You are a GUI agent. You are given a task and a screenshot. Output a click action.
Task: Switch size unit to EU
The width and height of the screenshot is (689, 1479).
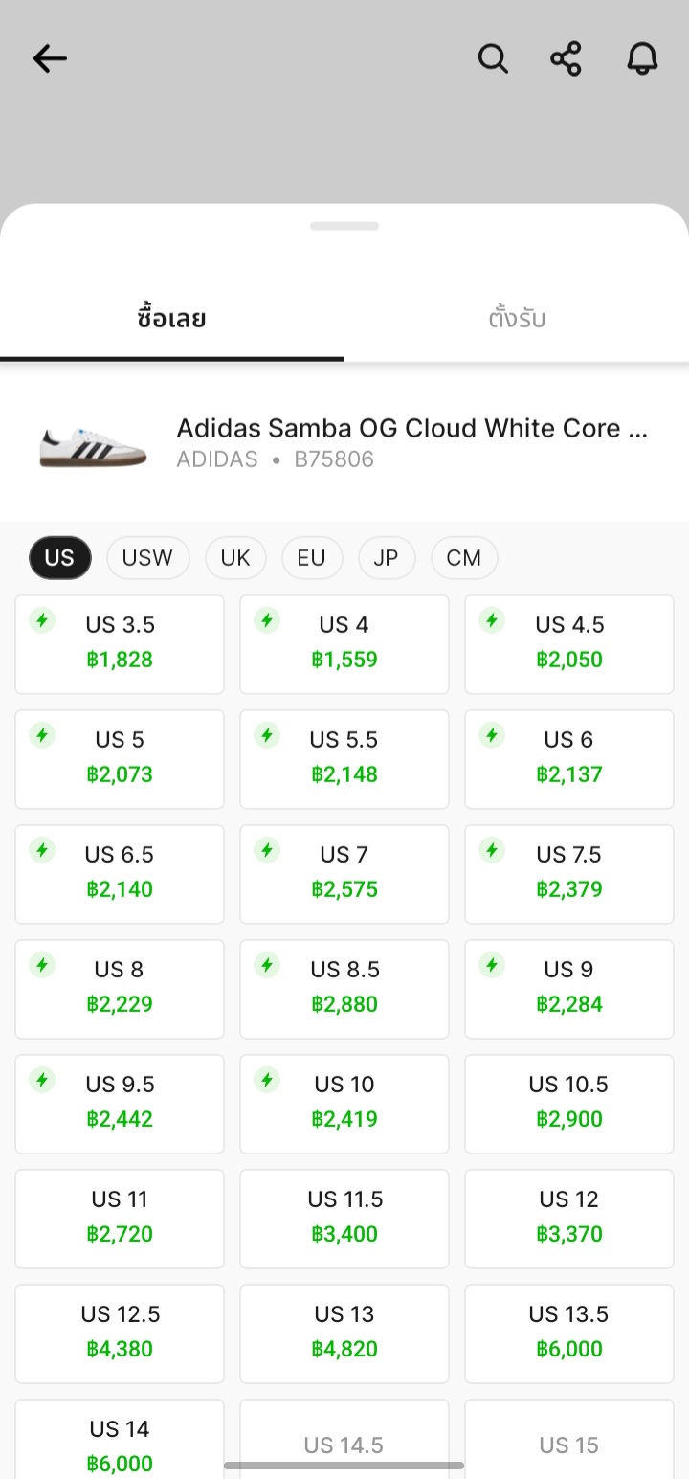pos(311,558)
